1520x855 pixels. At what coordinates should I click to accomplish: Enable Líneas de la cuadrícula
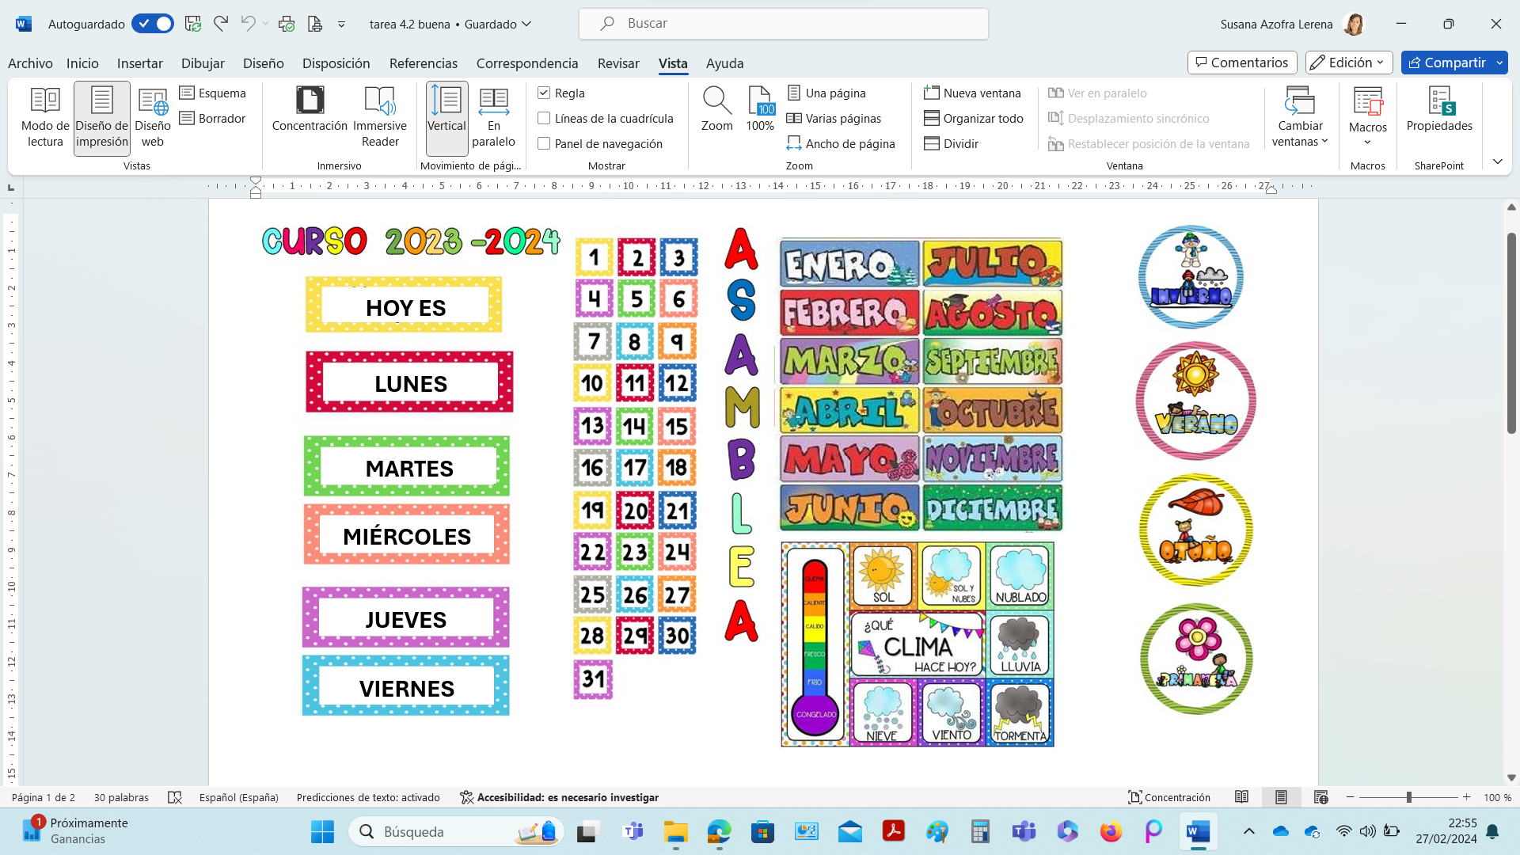544,118
